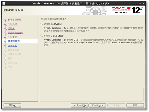Image resolution: width=149 pixels, height=112 pixels.
Task: Open the 数据库安装选项 step link
Action: (x=16, y=33)
